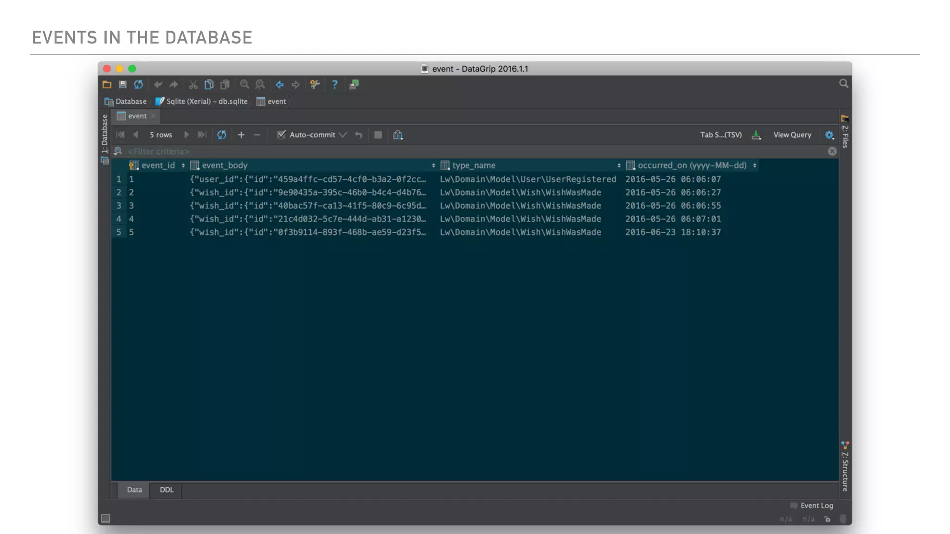Open the 1: Database side panel

(x=104, y=134)
